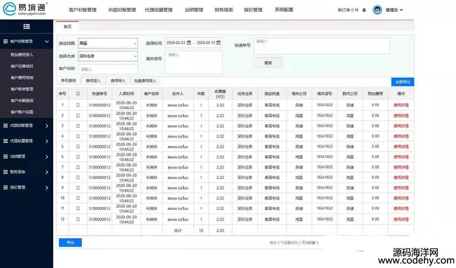Screen dimensions: 456x268
Task: Switch to the 批量费用录入 tab
Action: tap(145, 81)
